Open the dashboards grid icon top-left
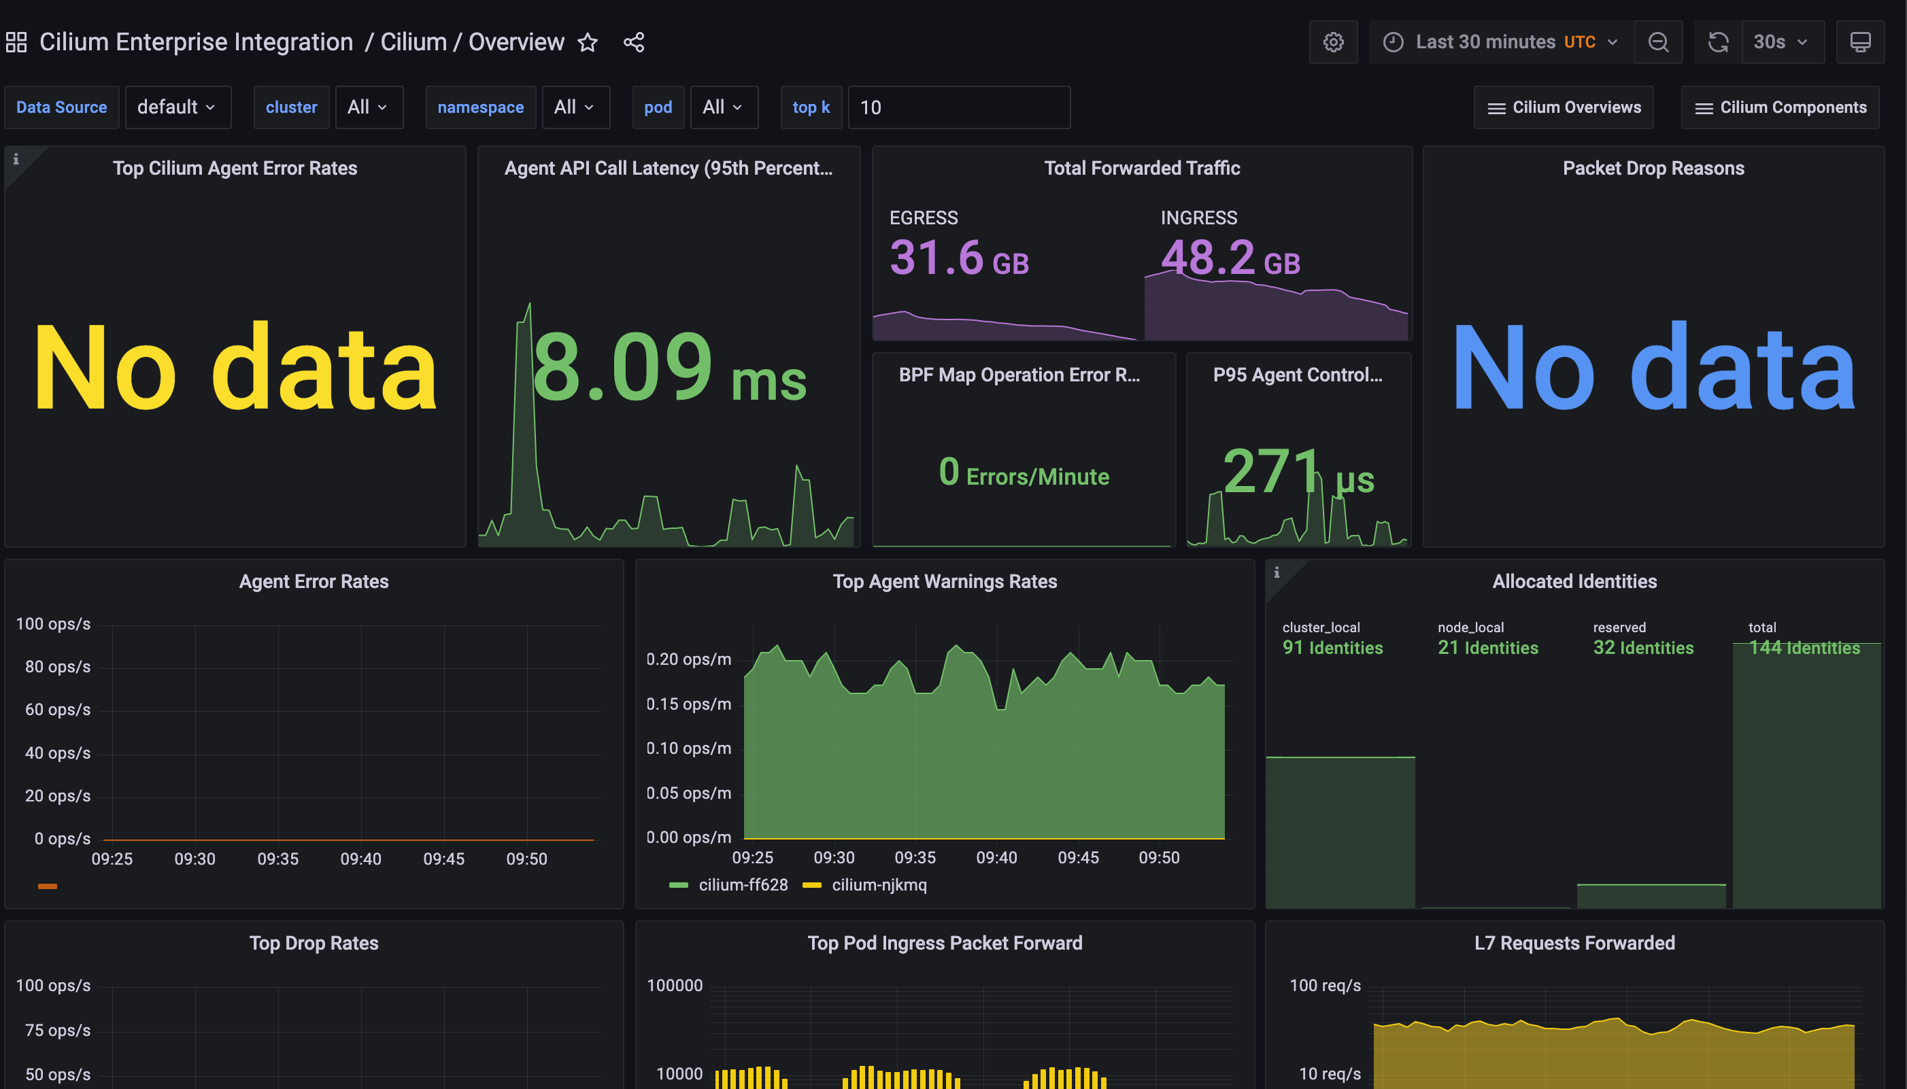This screenshot has height=1089, width=1907. tap(16, 41)
